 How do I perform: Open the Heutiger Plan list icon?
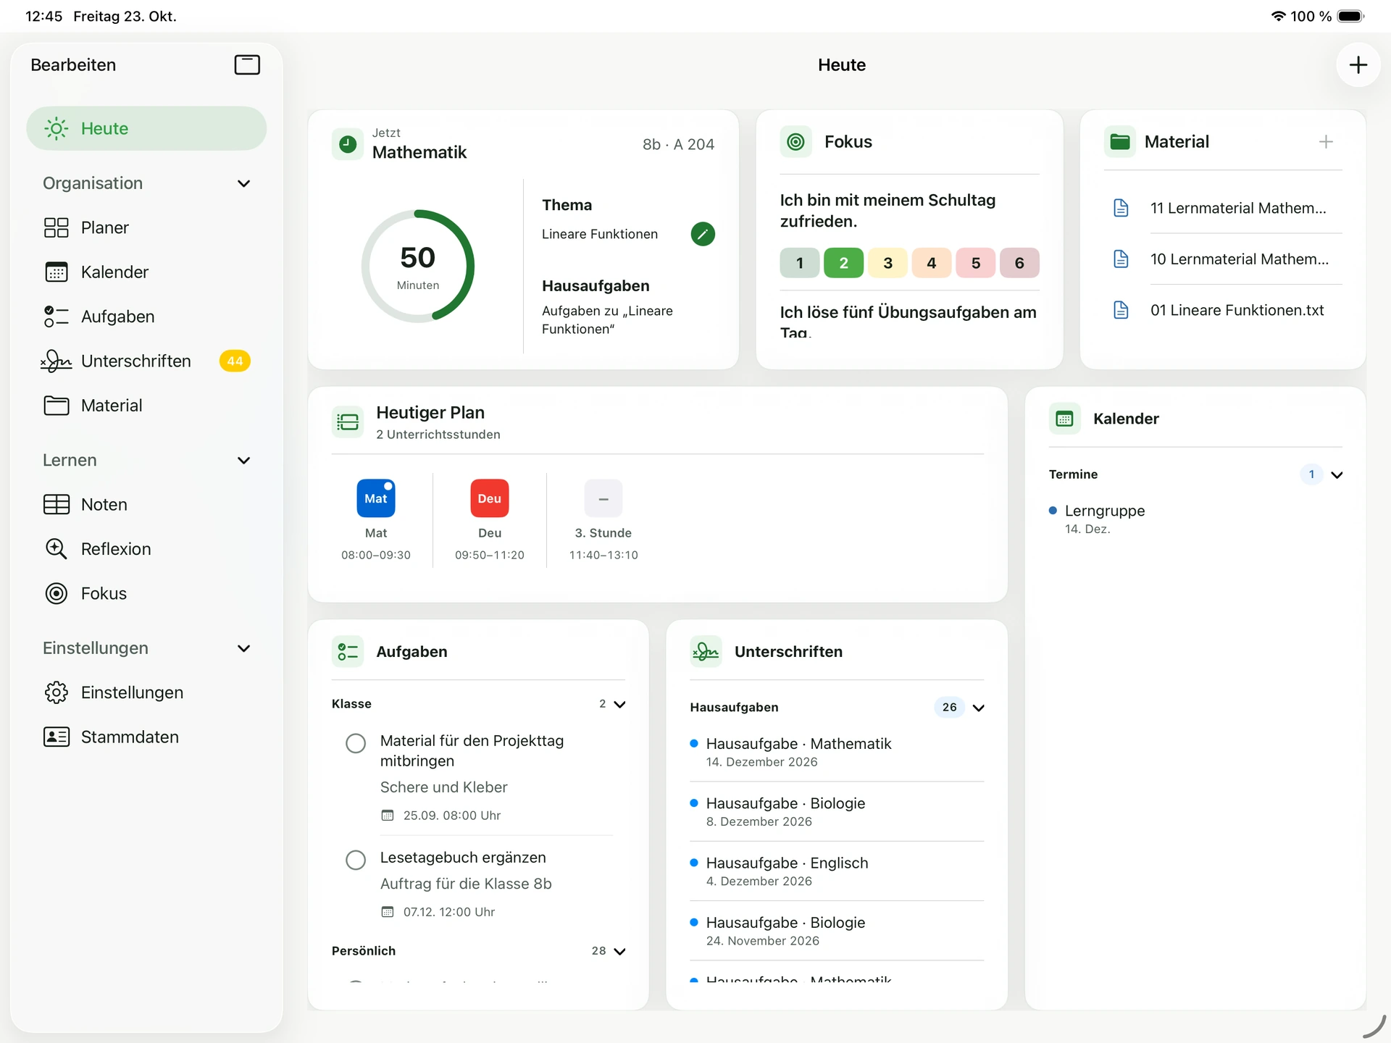coord(348,422)
